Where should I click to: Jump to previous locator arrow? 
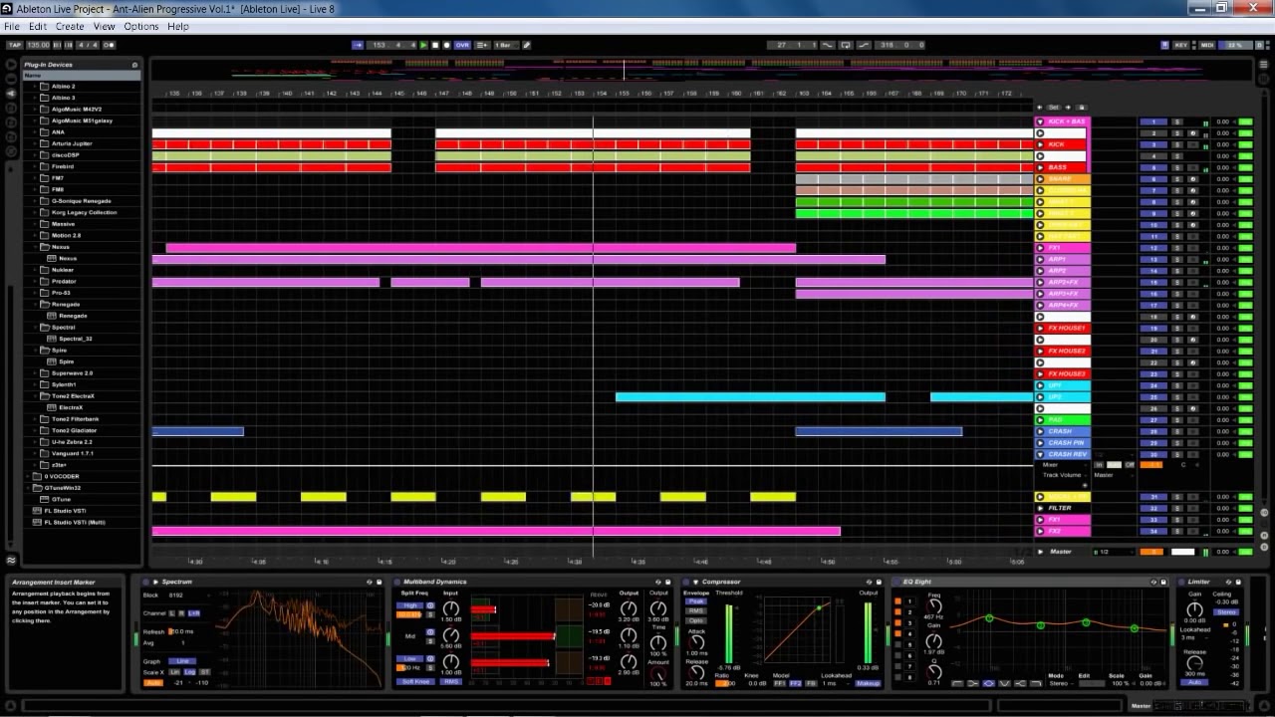click(1039, 108)
